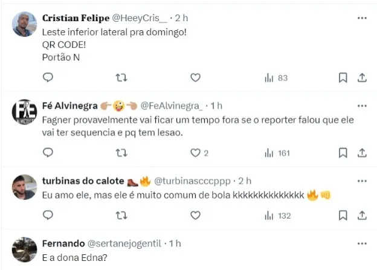Share Cristian Felipe's tweet
Viewport: 377px width, 270px height.
362,77
